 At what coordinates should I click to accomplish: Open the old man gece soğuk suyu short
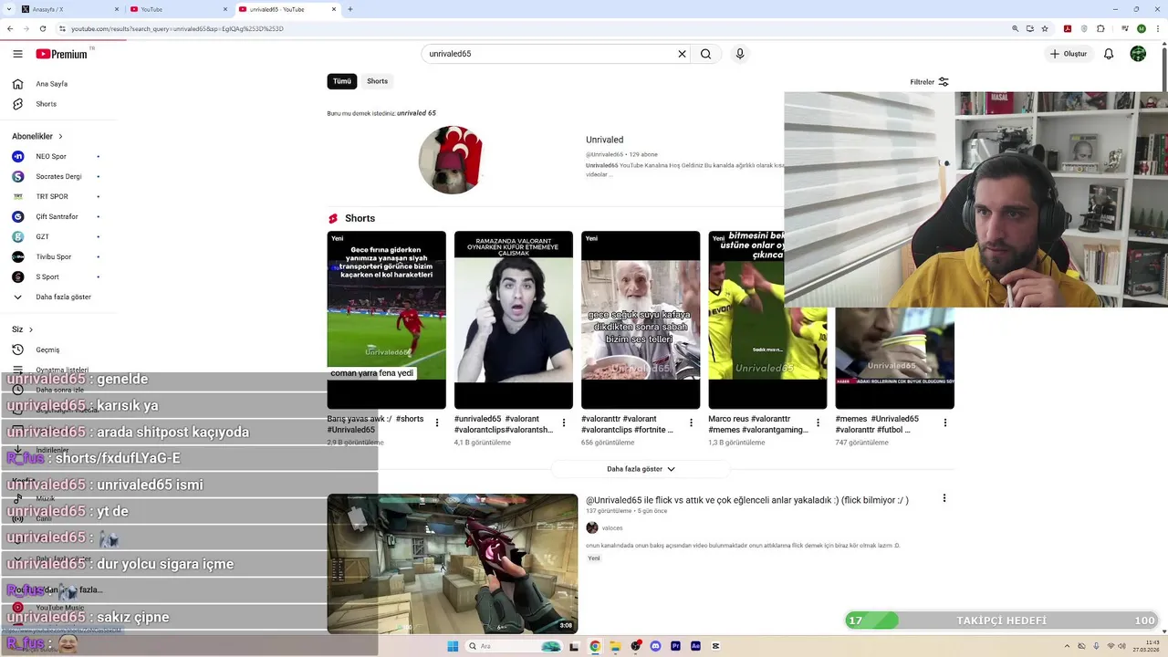pos(641,319)
